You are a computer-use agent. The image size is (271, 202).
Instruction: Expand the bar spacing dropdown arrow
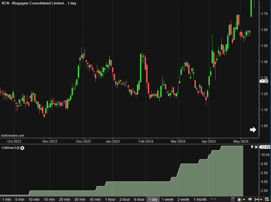[261, 200]
